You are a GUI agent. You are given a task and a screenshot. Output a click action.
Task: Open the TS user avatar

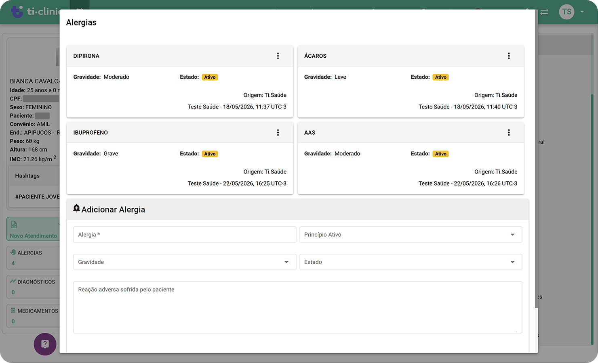click(566, 12)
